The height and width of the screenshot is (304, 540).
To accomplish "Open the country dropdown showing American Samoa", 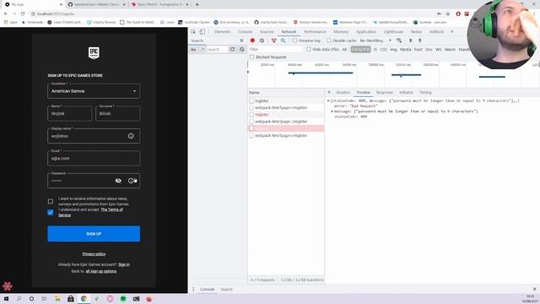I will tap(94, 91).
